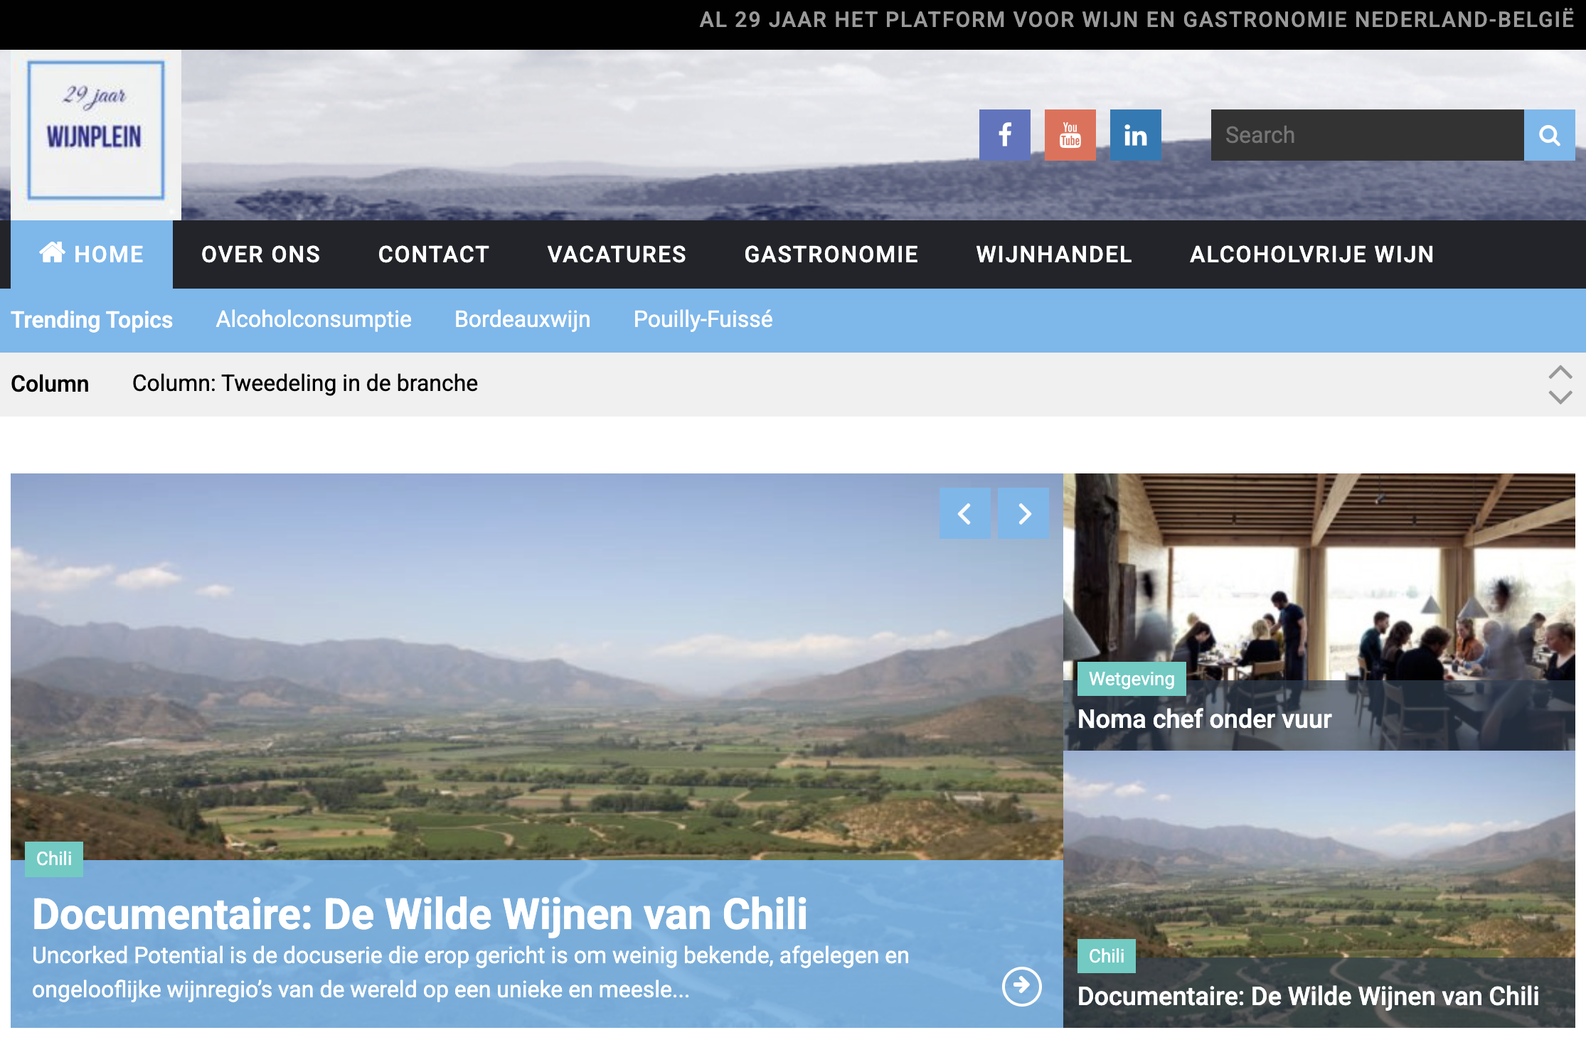Open the Home menu item
Image resolution: width=1586 pixels, height=1062 pixels.
tap(92, 254)
